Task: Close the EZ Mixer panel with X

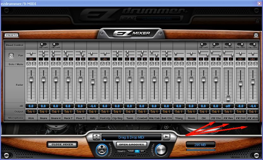Action: pos(256,35)
